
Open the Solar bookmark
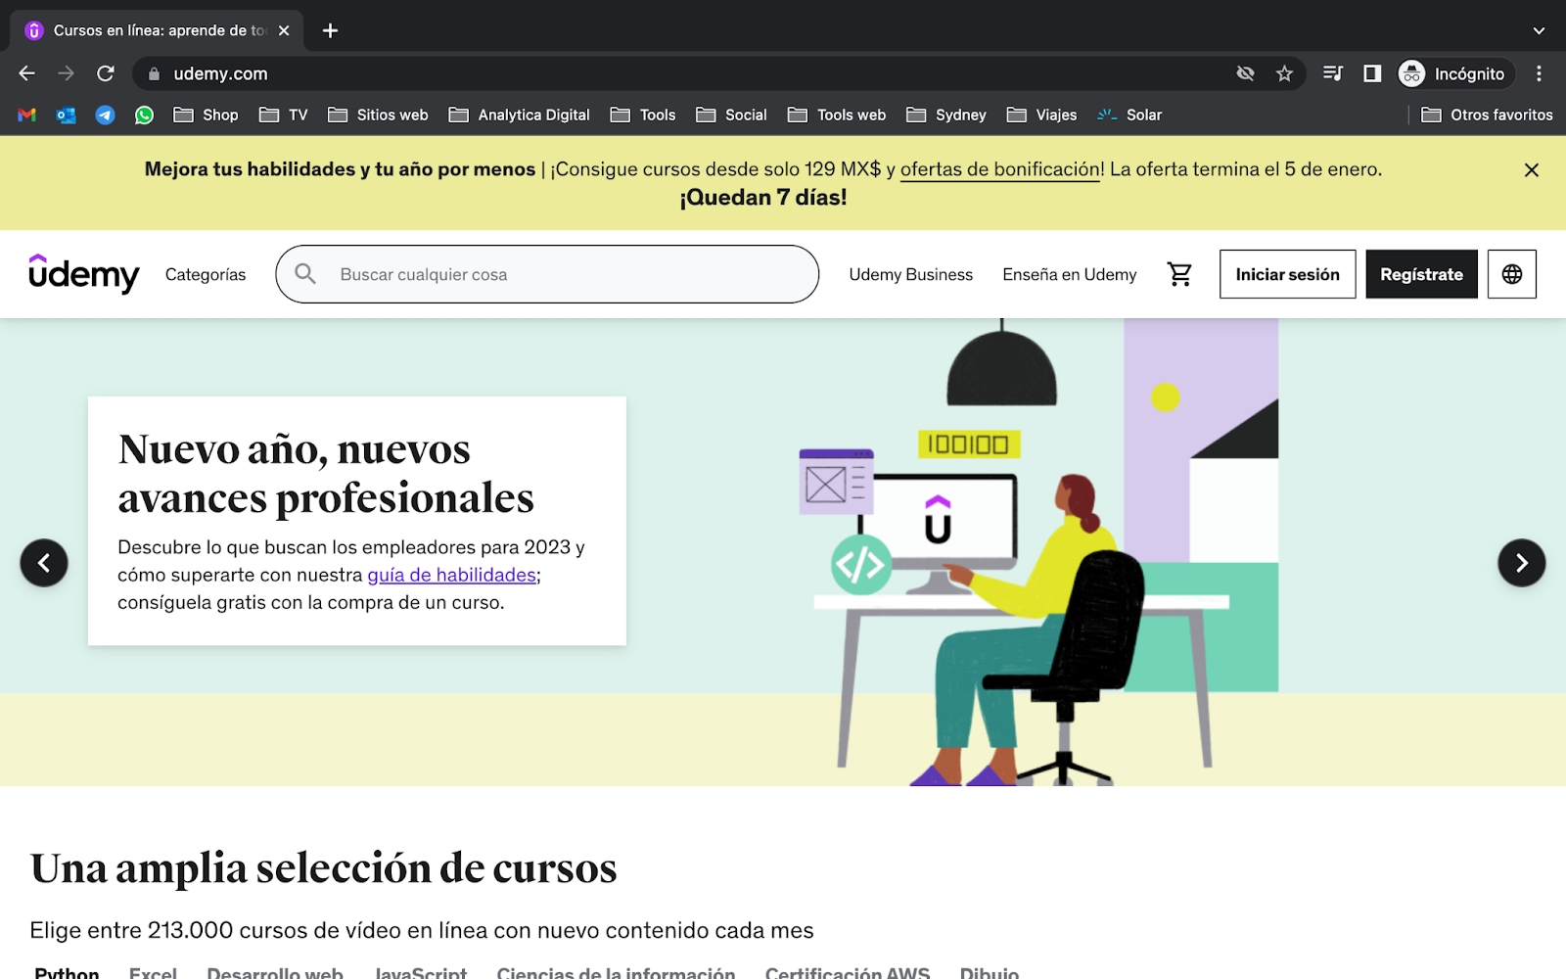[x=1129, y=115]
